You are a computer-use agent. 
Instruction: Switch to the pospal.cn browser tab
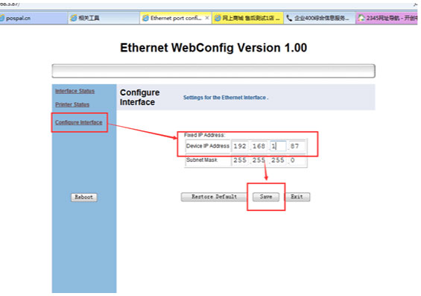pyautogui.click(x=34, y=18)
